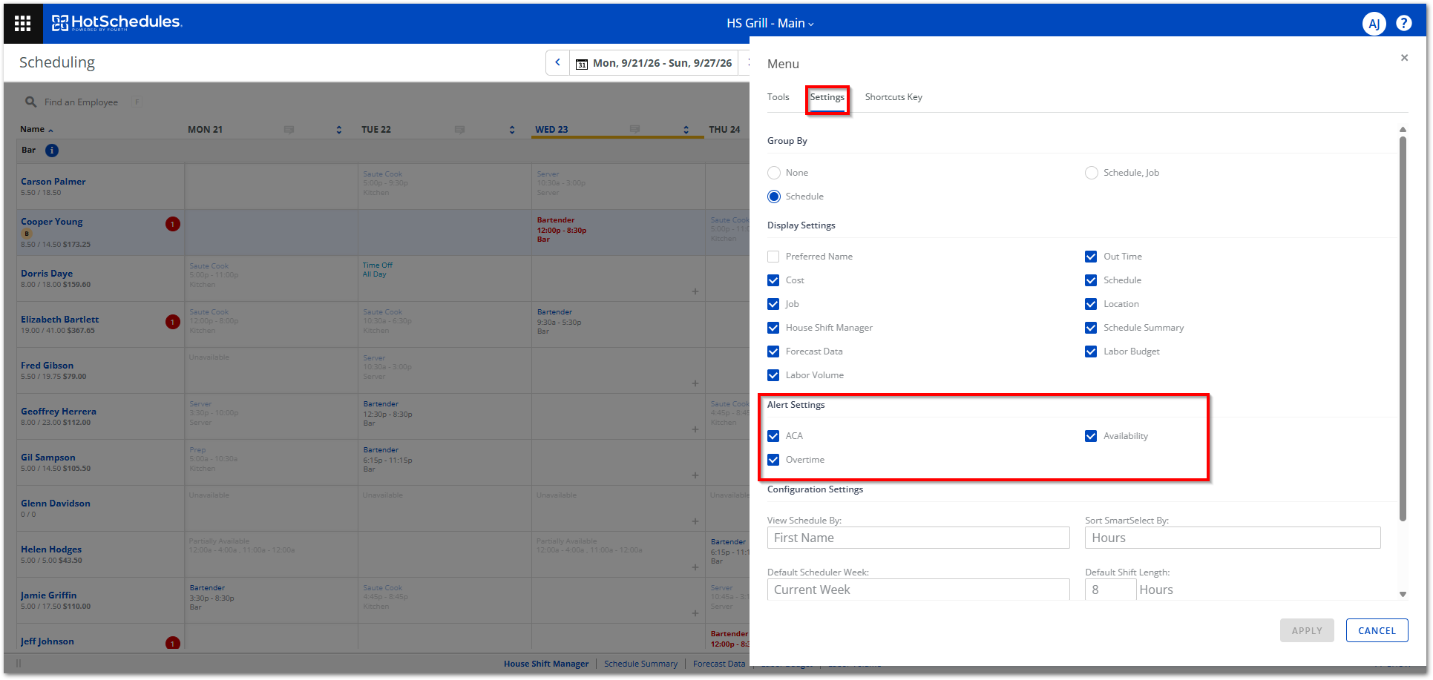Click the HotSchedules logo
Image resolution: width=1433 pixels, height=680 pixels.
coord(117,23)
